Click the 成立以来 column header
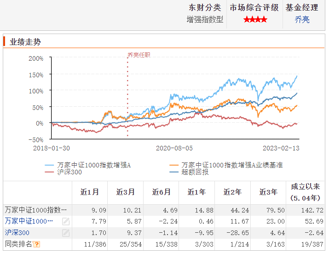The image size is (329, 253). pos(305,186)
